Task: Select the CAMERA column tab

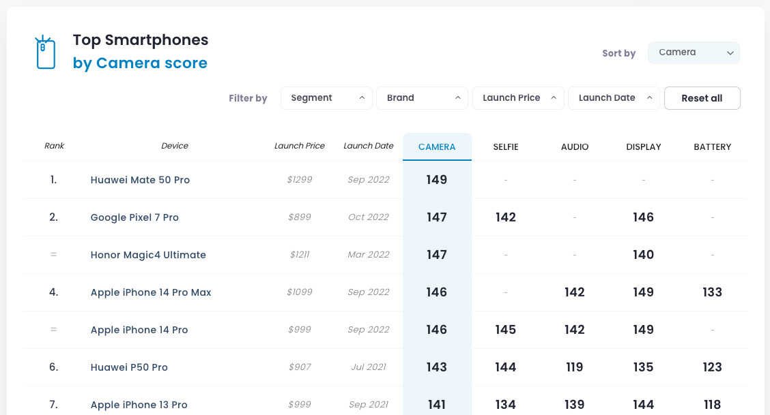Action: 437,147
